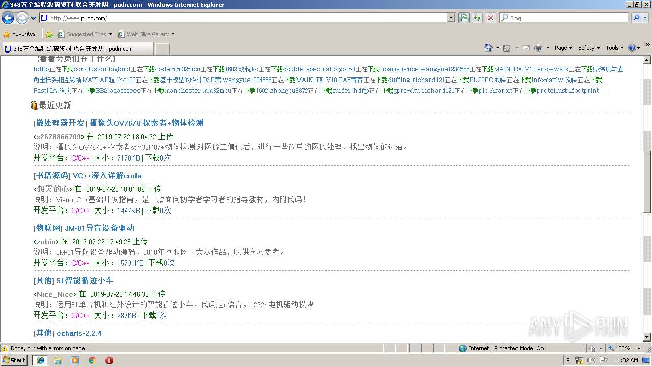Show hidden system tray icons
The image size is (652, 367).
coord(568,360)
